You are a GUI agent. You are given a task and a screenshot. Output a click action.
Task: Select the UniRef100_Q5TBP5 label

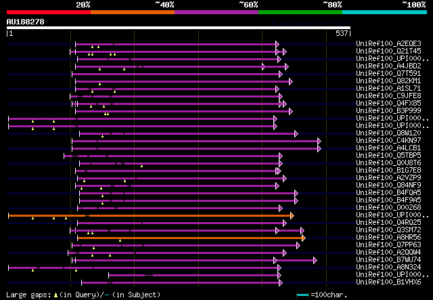388,155
